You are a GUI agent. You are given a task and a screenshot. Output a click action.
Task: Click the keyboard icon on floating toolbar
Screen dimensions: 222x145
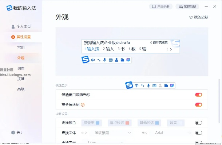click(x=154, y=86)
